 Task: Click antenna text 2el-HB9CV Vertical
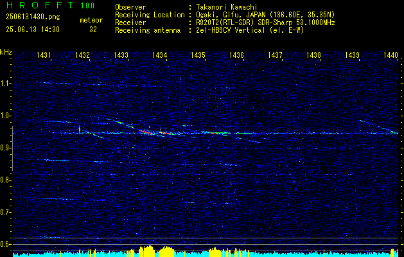pyautogui.click(x=230, y=30)
